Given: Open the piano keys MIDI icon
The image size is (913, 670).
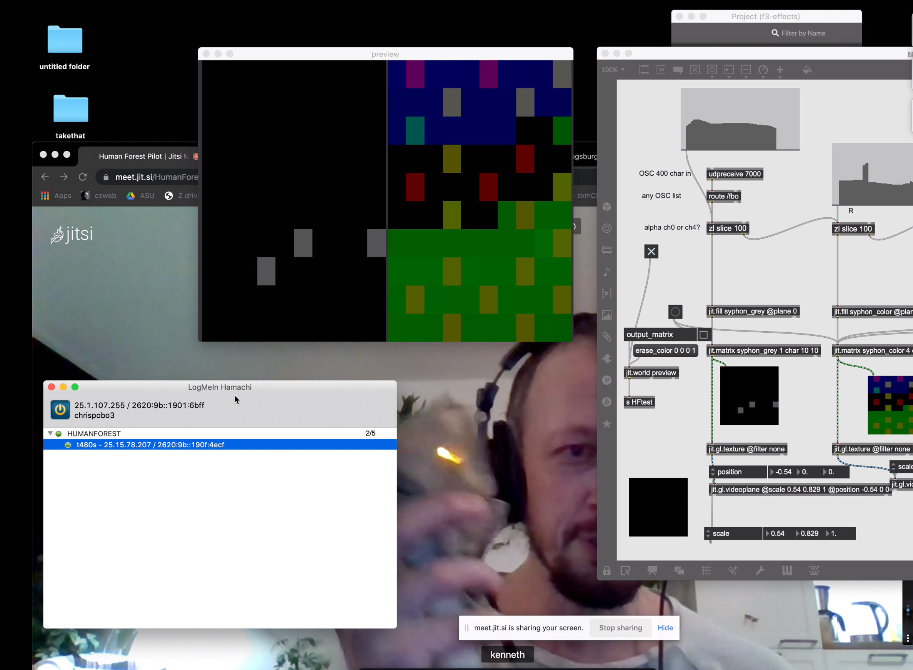Looking at the screenshot, I should pos(787,571).
